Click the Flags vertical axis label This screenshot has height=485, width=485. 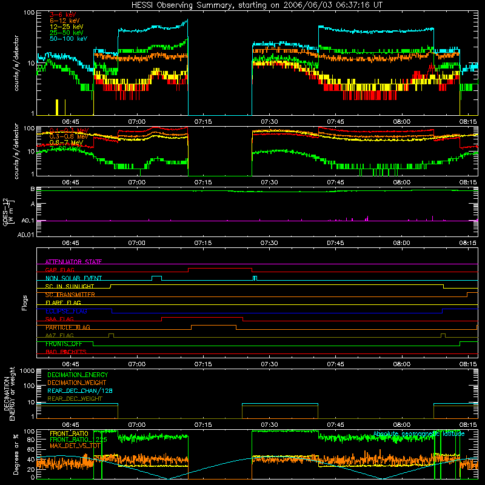click(25, 303)
